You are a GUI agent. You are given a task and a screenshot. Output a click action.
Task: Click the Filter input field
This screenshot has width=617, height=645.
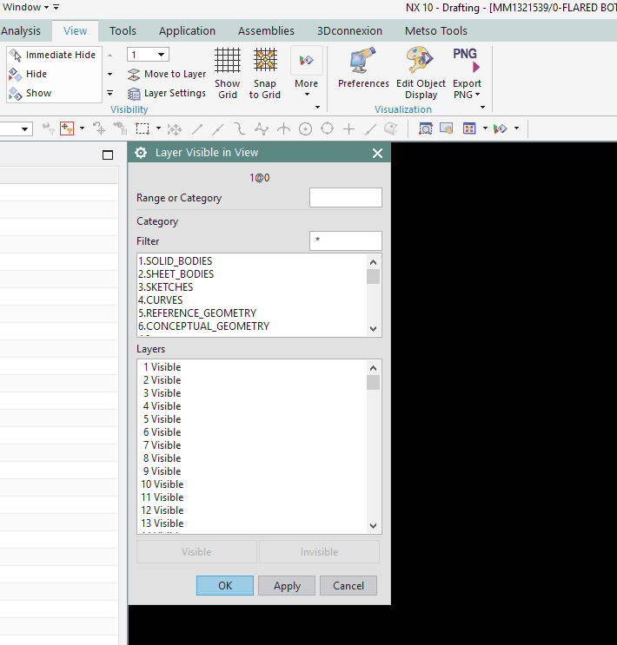coord(346,240)
